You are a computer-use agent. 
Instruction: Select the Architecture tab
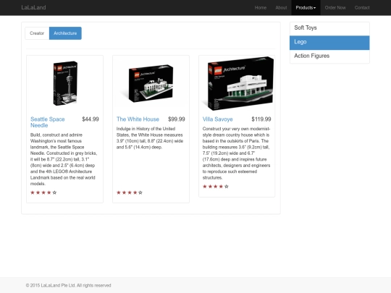tap(65, 33)
